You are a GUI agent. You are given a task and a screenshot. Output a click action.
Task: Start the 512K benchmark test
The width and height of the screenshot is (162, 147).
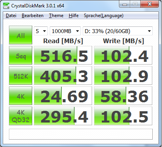click(x=21, y=75)
